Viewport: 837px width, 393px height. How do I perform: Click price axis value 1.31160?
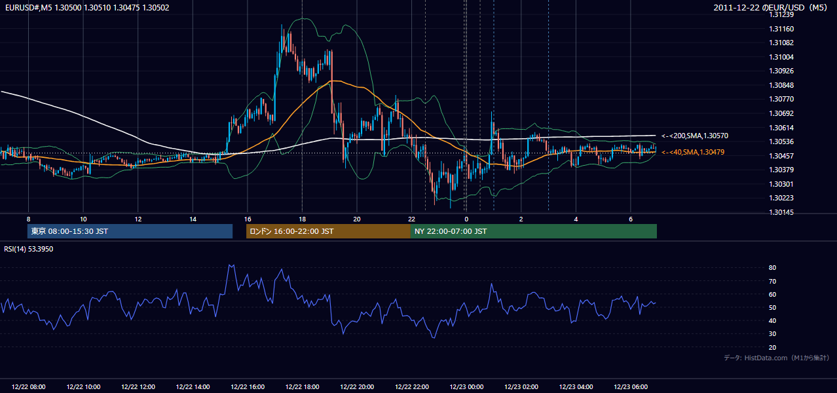[781, 29]
